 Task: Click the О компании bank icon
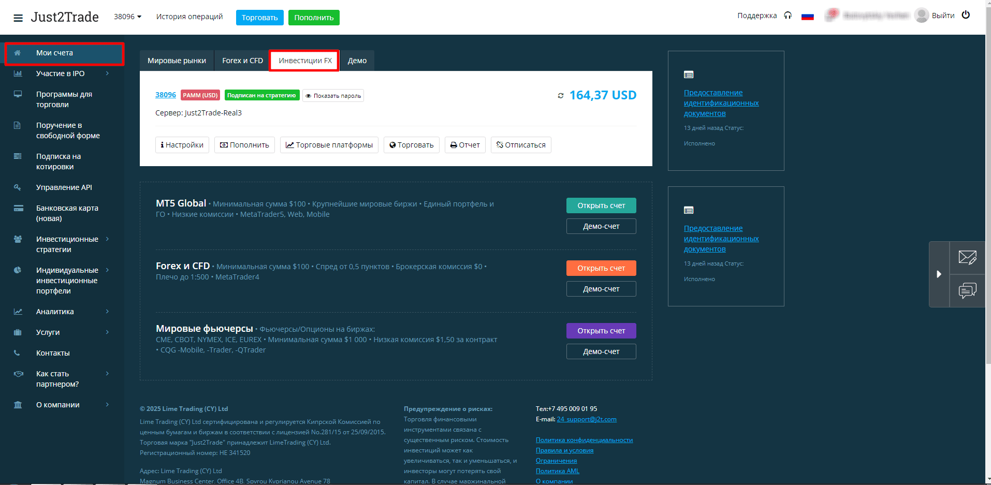click(18, 405)
